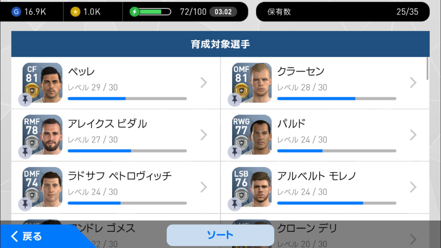The image size is (441, 248).
Task: Tap the 保有数 25/35 counter
Action: 343,12
